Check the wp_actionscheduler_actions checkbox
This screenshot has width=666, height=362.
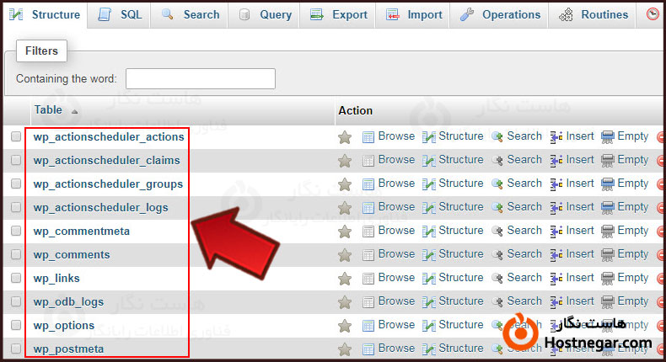coord(16,137)
